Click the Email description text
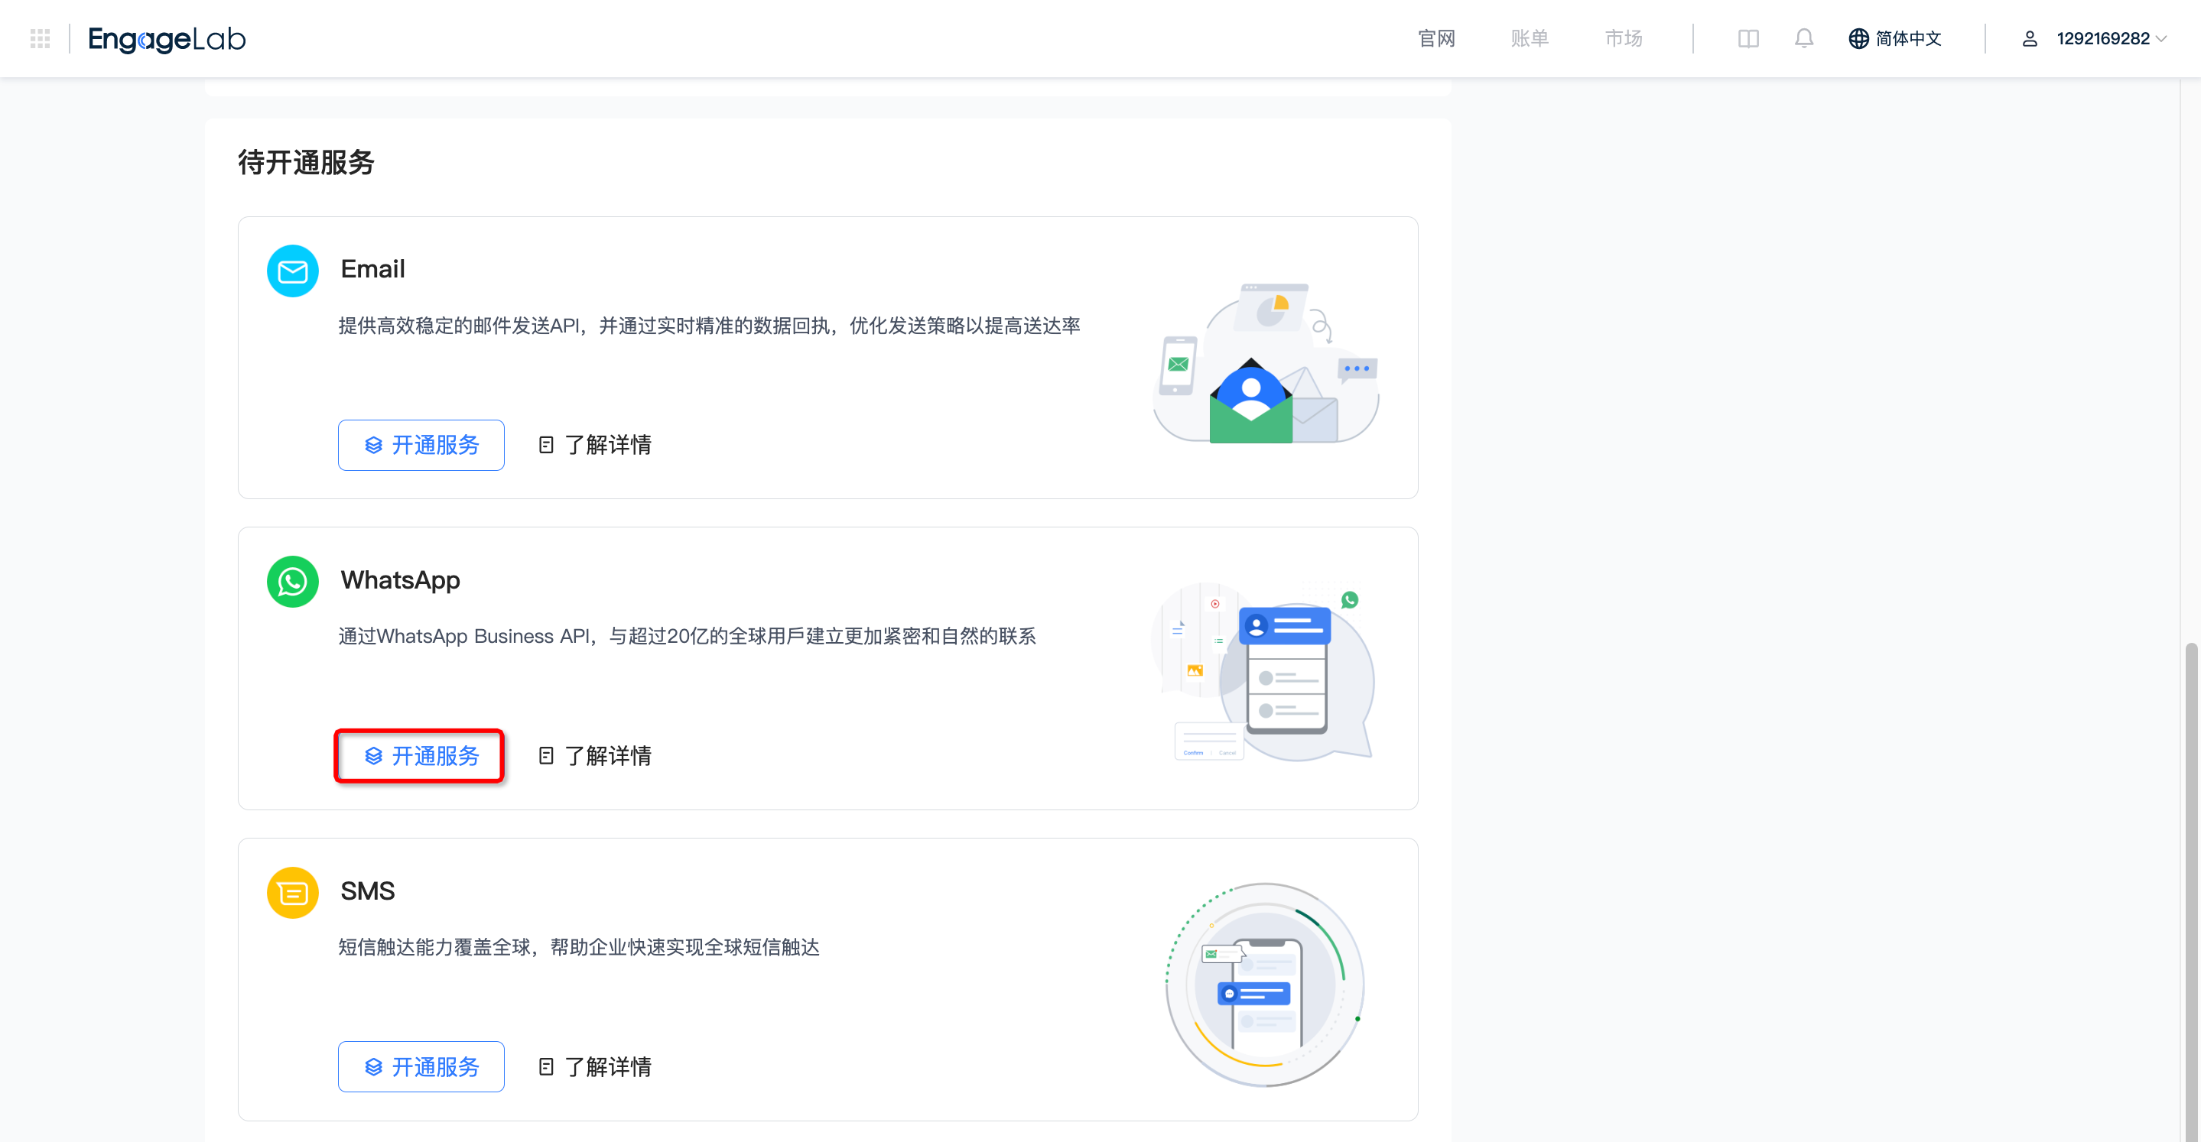This screenshot has height=1142, width=2201. 709,326
